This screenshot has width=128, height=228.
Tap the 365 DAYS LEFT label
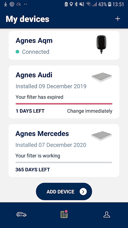tap(33, 170)
